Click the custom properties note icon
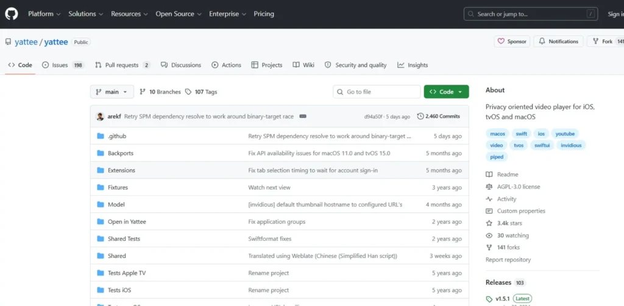 (x=489, y=211)
